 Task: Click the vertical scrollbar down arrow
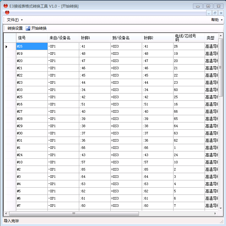tap(221, 208)
